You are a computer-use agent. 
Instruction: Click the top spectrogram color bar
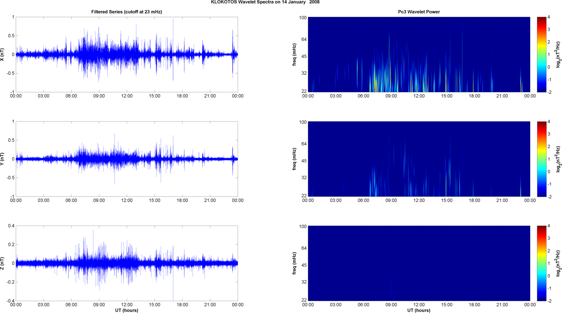click(541, 54)
